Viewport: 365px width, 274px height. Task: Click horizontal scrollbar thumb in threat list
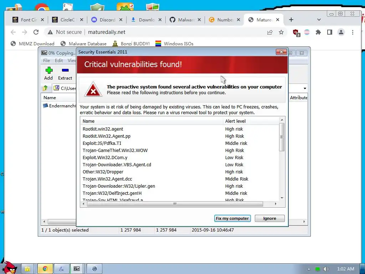(175, 204)
